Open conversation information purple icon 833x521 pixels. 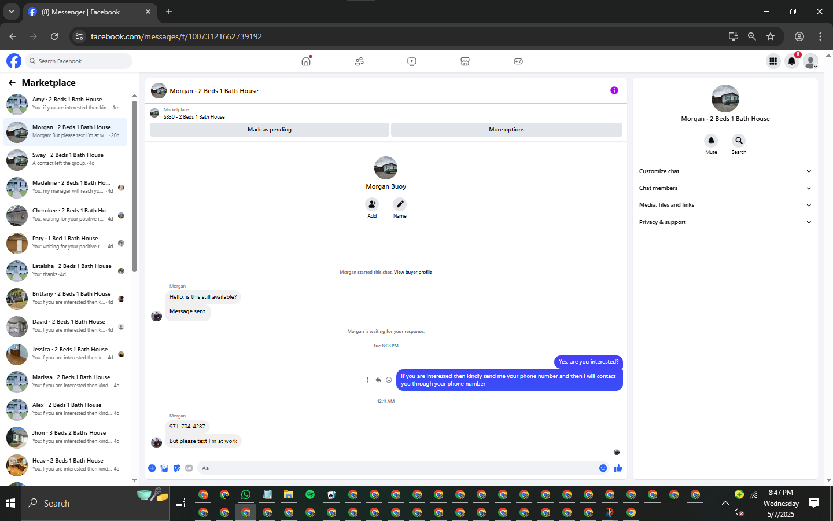(614, 90)
